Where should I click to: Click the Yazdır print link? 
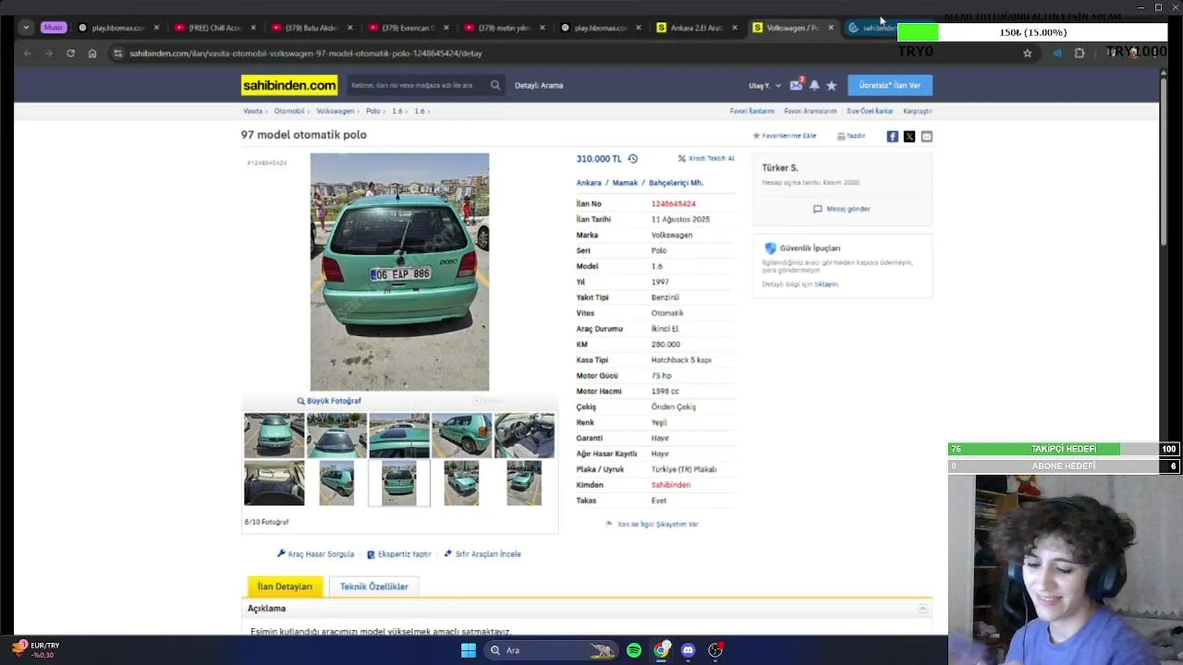(x=851, y=136)
